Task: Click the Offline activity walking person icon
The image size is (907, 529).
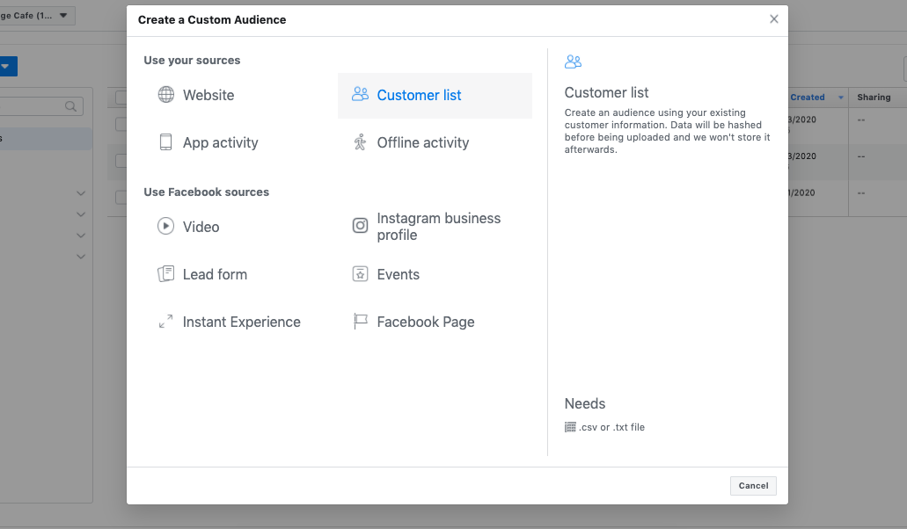Action: coord(360,142)
